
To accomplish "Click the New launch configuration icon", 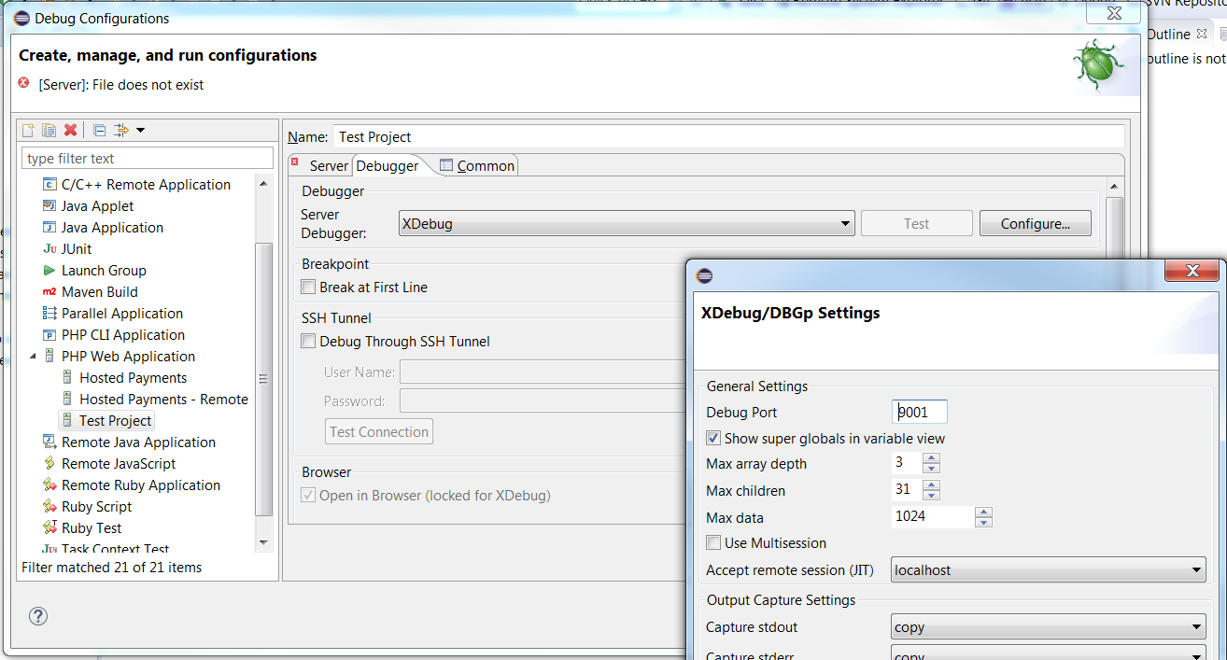I will (x=28, y=130).
